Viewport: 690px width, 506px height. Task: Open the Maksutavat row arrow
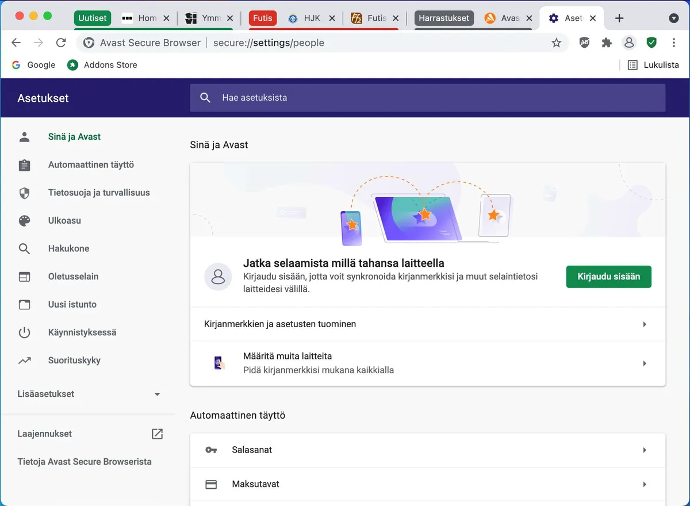[x=645, y=484]
